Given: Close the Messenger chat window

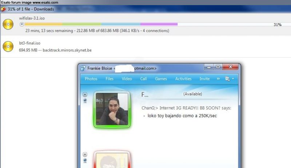Looking at the screenshot, I should pyautogui.click(x=231, y=67).
